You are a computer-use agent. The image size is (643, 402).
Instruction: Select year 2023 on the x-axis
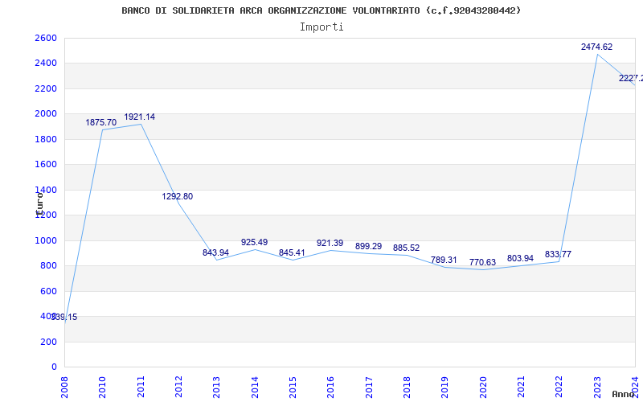(x=596, y=385)
